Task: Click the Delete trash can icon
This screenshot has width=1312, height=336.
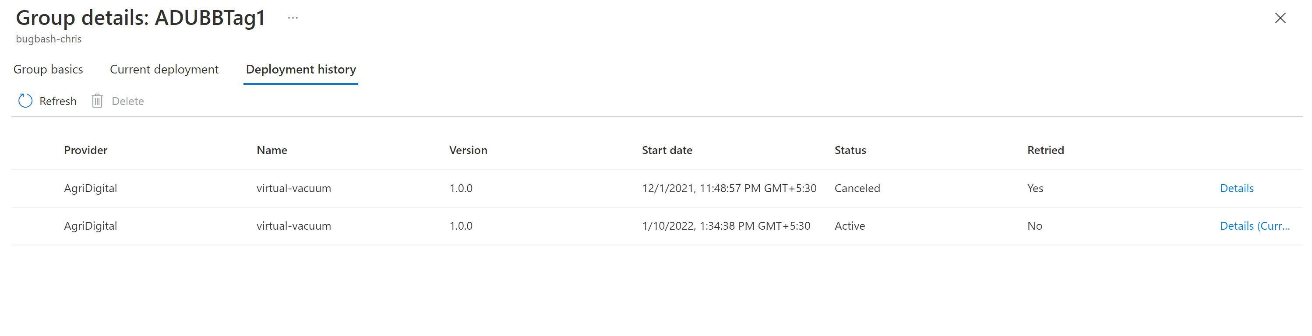Action: pos(97,101)
